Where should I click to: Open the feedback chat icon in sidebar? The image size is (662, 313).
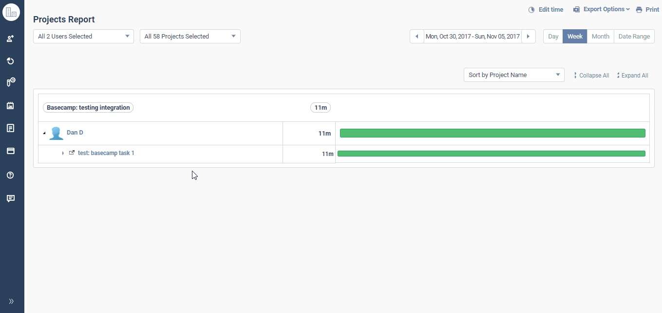click(10, 198)
